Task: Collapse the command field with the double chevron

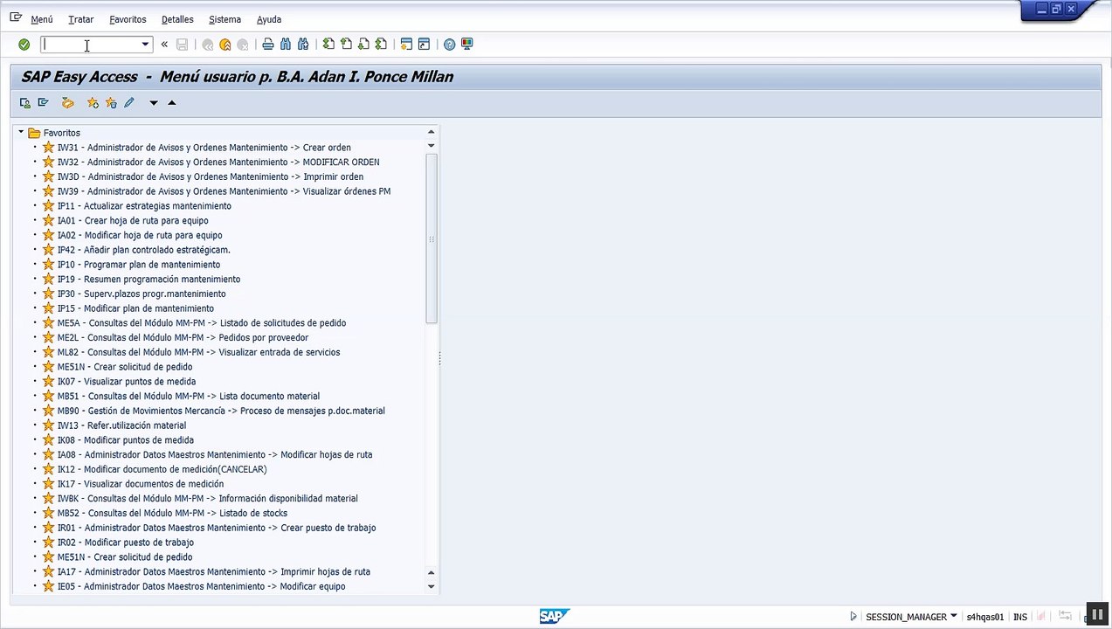Action: point(164,45)
